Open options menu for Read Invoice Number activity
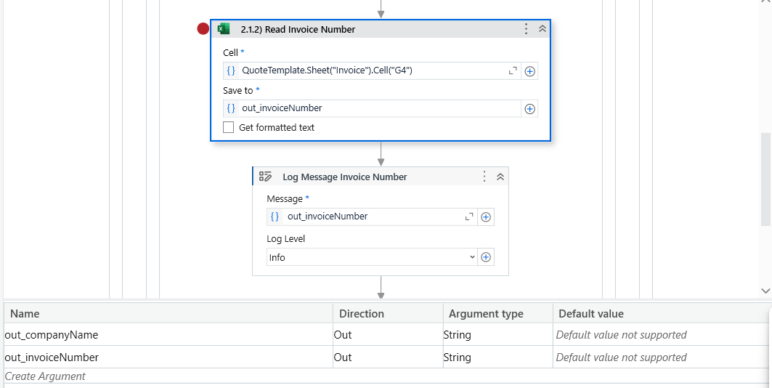 (x=527, y=29)
